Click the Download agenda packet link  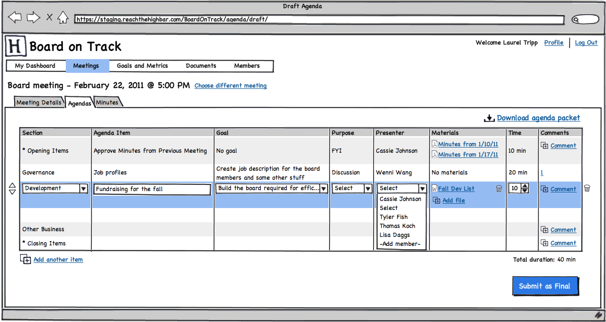tap(538, 118)
